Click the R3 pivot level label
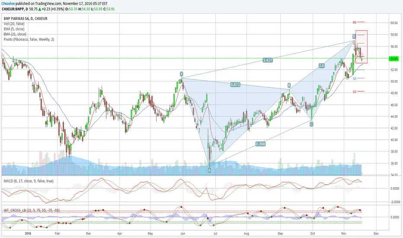403x238 pixels. coord(355,23)
